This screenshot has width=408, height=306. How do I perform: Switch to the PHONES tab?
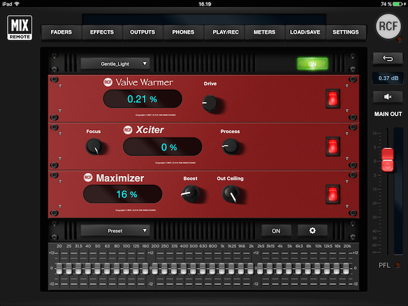click(x=183, y=33)
